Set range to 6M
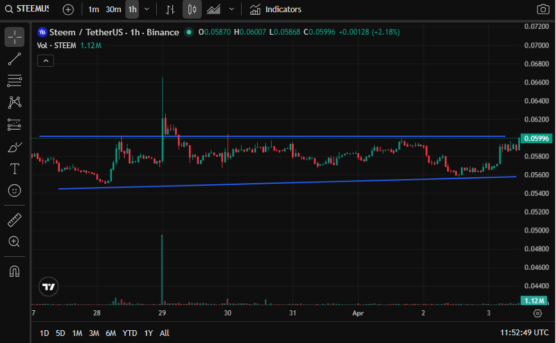Viewport: 556px width, 343px height. pyautogui.click(x=111, y=333)
